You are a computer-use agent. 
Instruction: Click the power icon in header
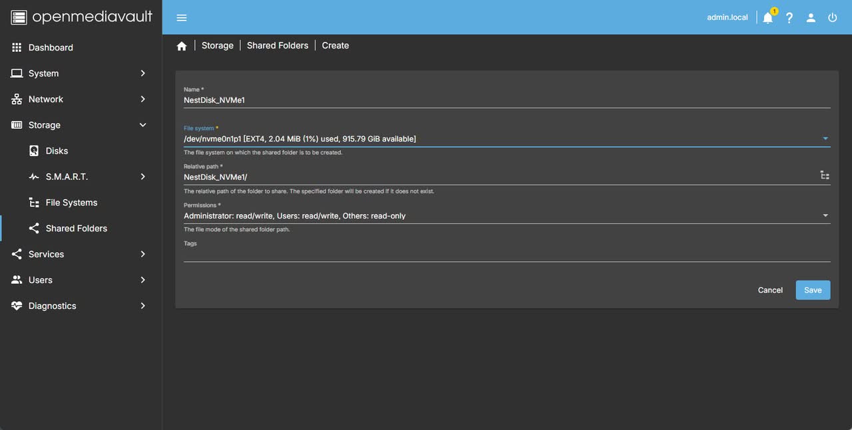(832, 18)
